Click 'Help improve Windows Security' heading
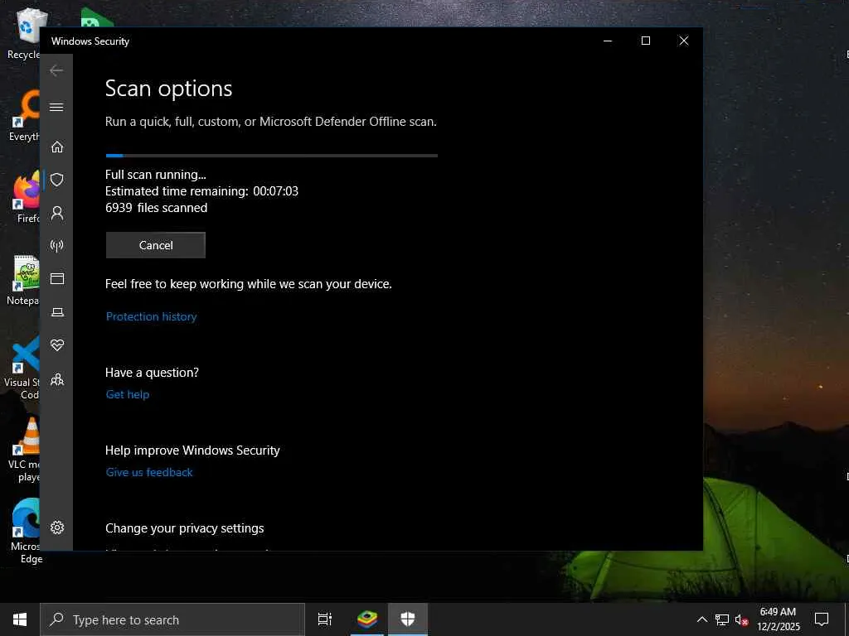Viewport: 849px width, 636px height. click(x=192, y=450)
